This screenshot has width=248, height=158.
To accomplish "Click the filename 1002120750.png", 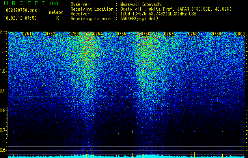I will (x=21, y=11).
